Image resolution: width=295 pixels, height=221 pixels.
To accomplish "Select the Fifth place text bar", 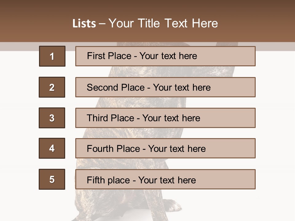I will pyautogui.click(x=165, y=179).
